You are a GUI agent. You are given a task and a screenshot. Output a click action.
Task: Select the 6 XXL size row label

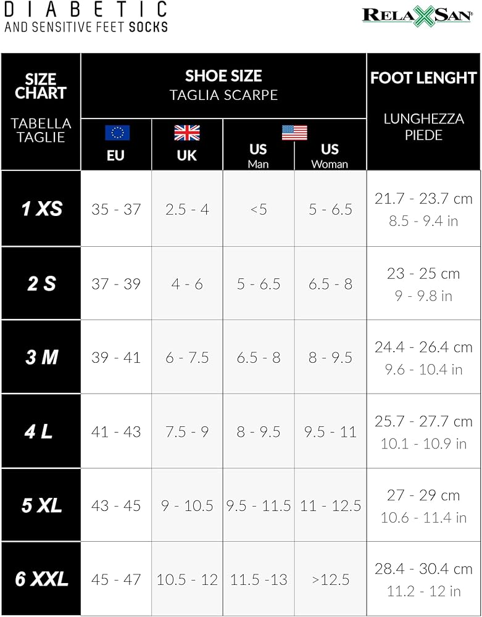pyautogui.click(x=41, y=579)
